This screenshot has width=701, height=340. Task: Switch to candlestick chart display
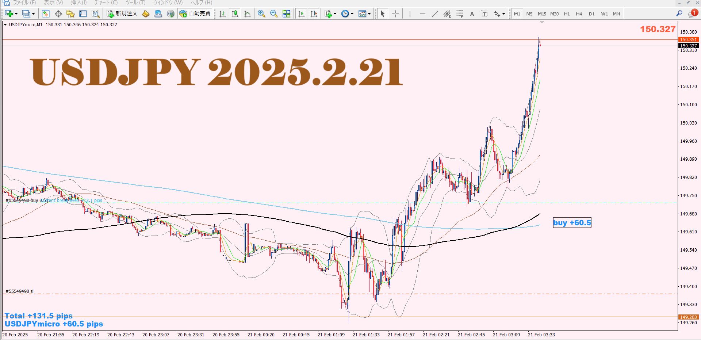[235, 14]
